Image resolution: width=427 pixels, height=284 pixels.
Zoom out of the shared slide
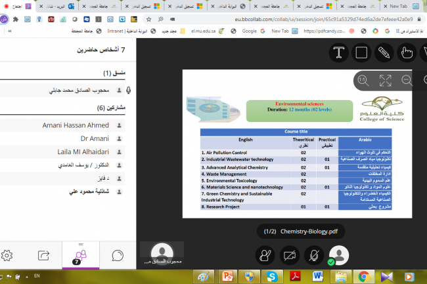tap(407, 81)
